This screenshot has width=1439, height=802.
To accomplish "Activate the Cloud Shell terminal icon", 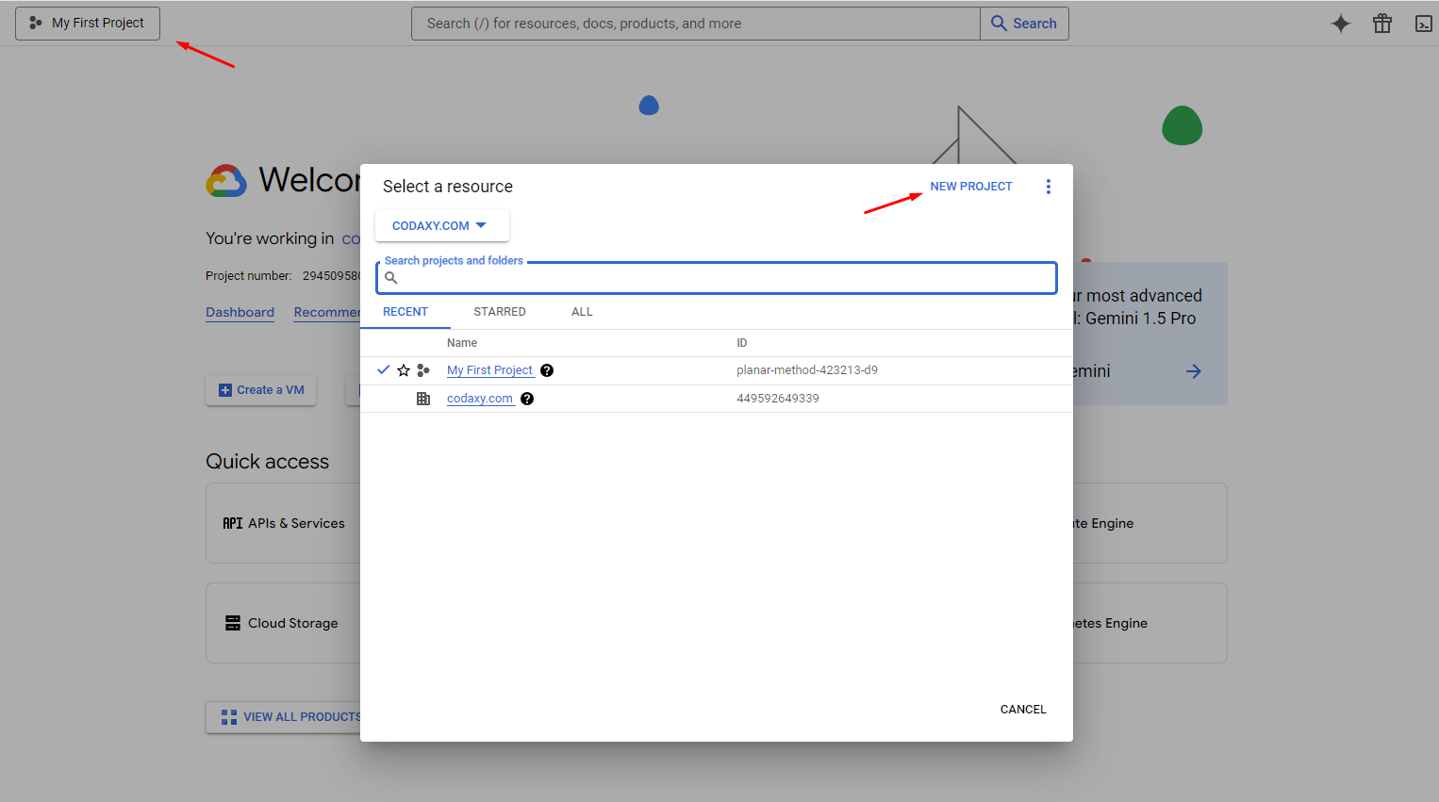I will coord(1423,23).
